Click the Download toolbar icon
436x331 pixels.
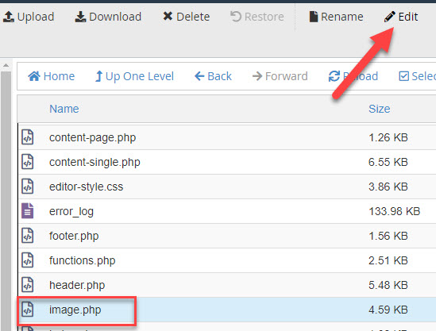(81, 17)
